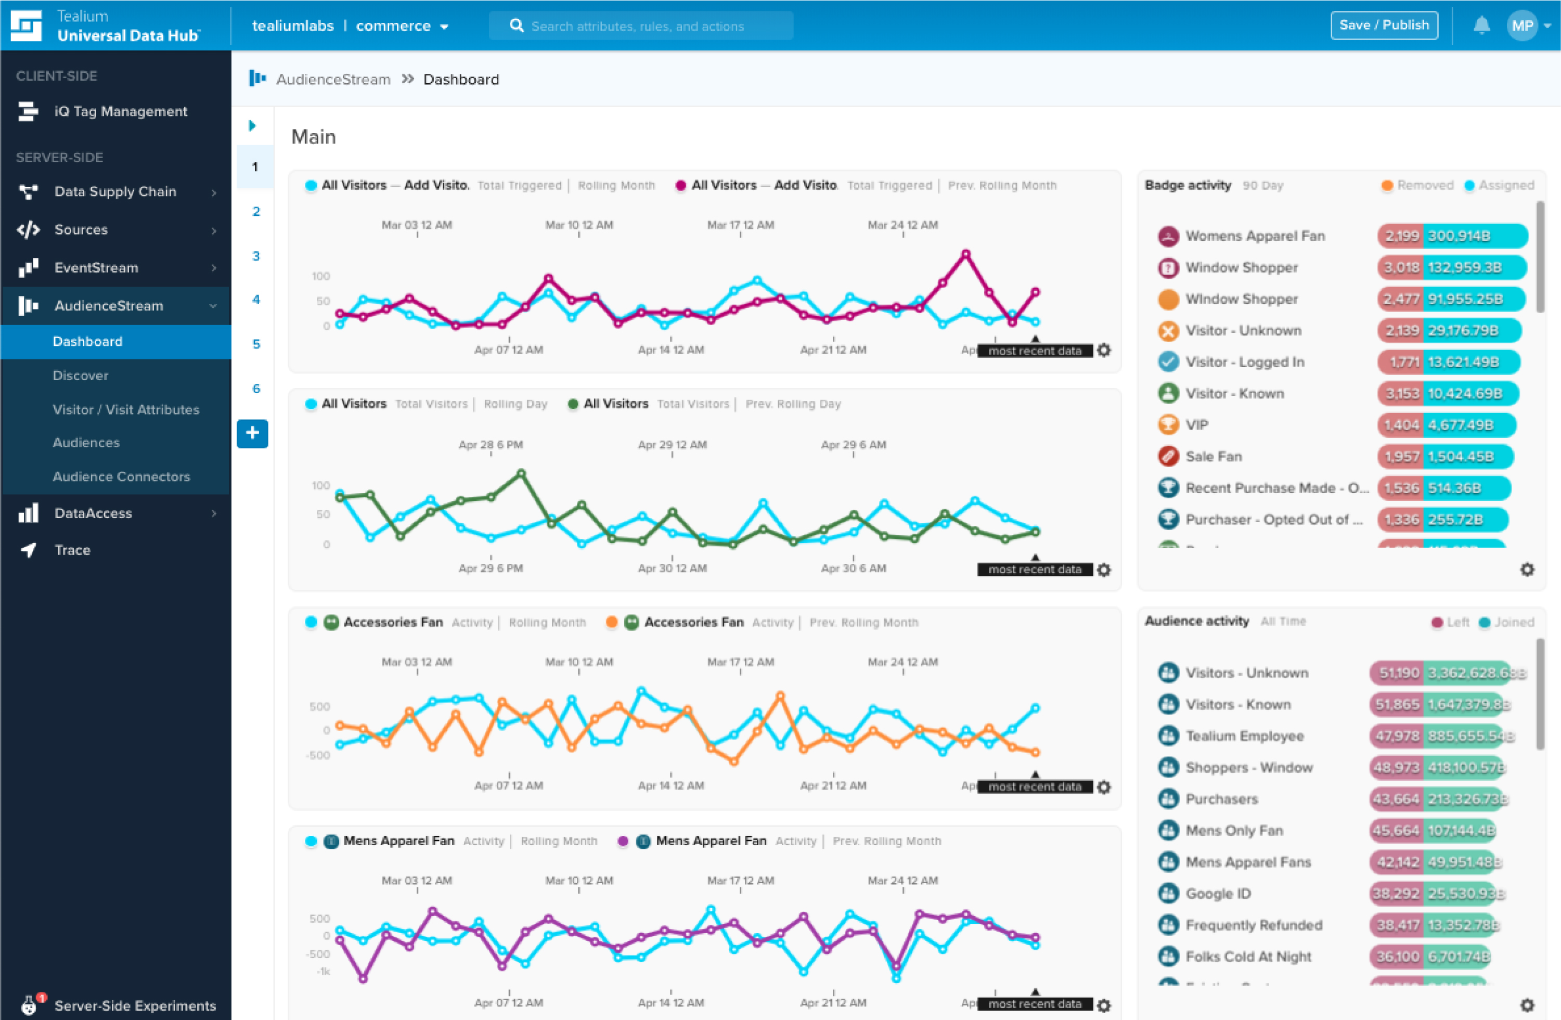The image size is (1561, 1020).
Task: Toggle the Joined legend in Audience activity
Action: (1506, 622)
